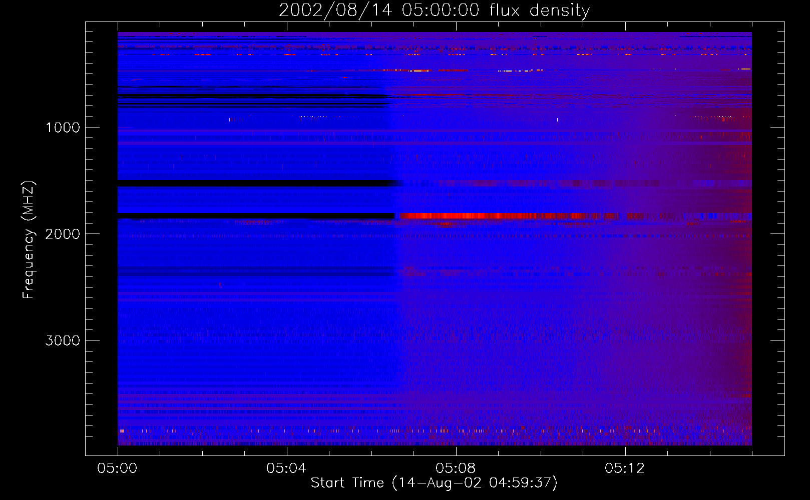Screen dimensions: 810x500
Task: Select the "Frequency (MHZ)" y-axis label
Action: click(29, 240)
